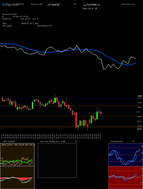Image resolution: width=143 pixels, height=189 pixels.
Task: Click the 660.77 price axis label
Action: point(139,121)
